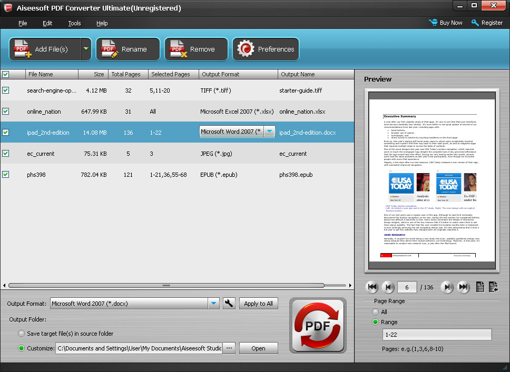Open the Tools menu
This screenshot has width=510, height=372.
pos(74,23)
